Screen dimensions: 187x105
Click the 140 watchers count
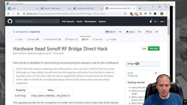coord(120,32)
